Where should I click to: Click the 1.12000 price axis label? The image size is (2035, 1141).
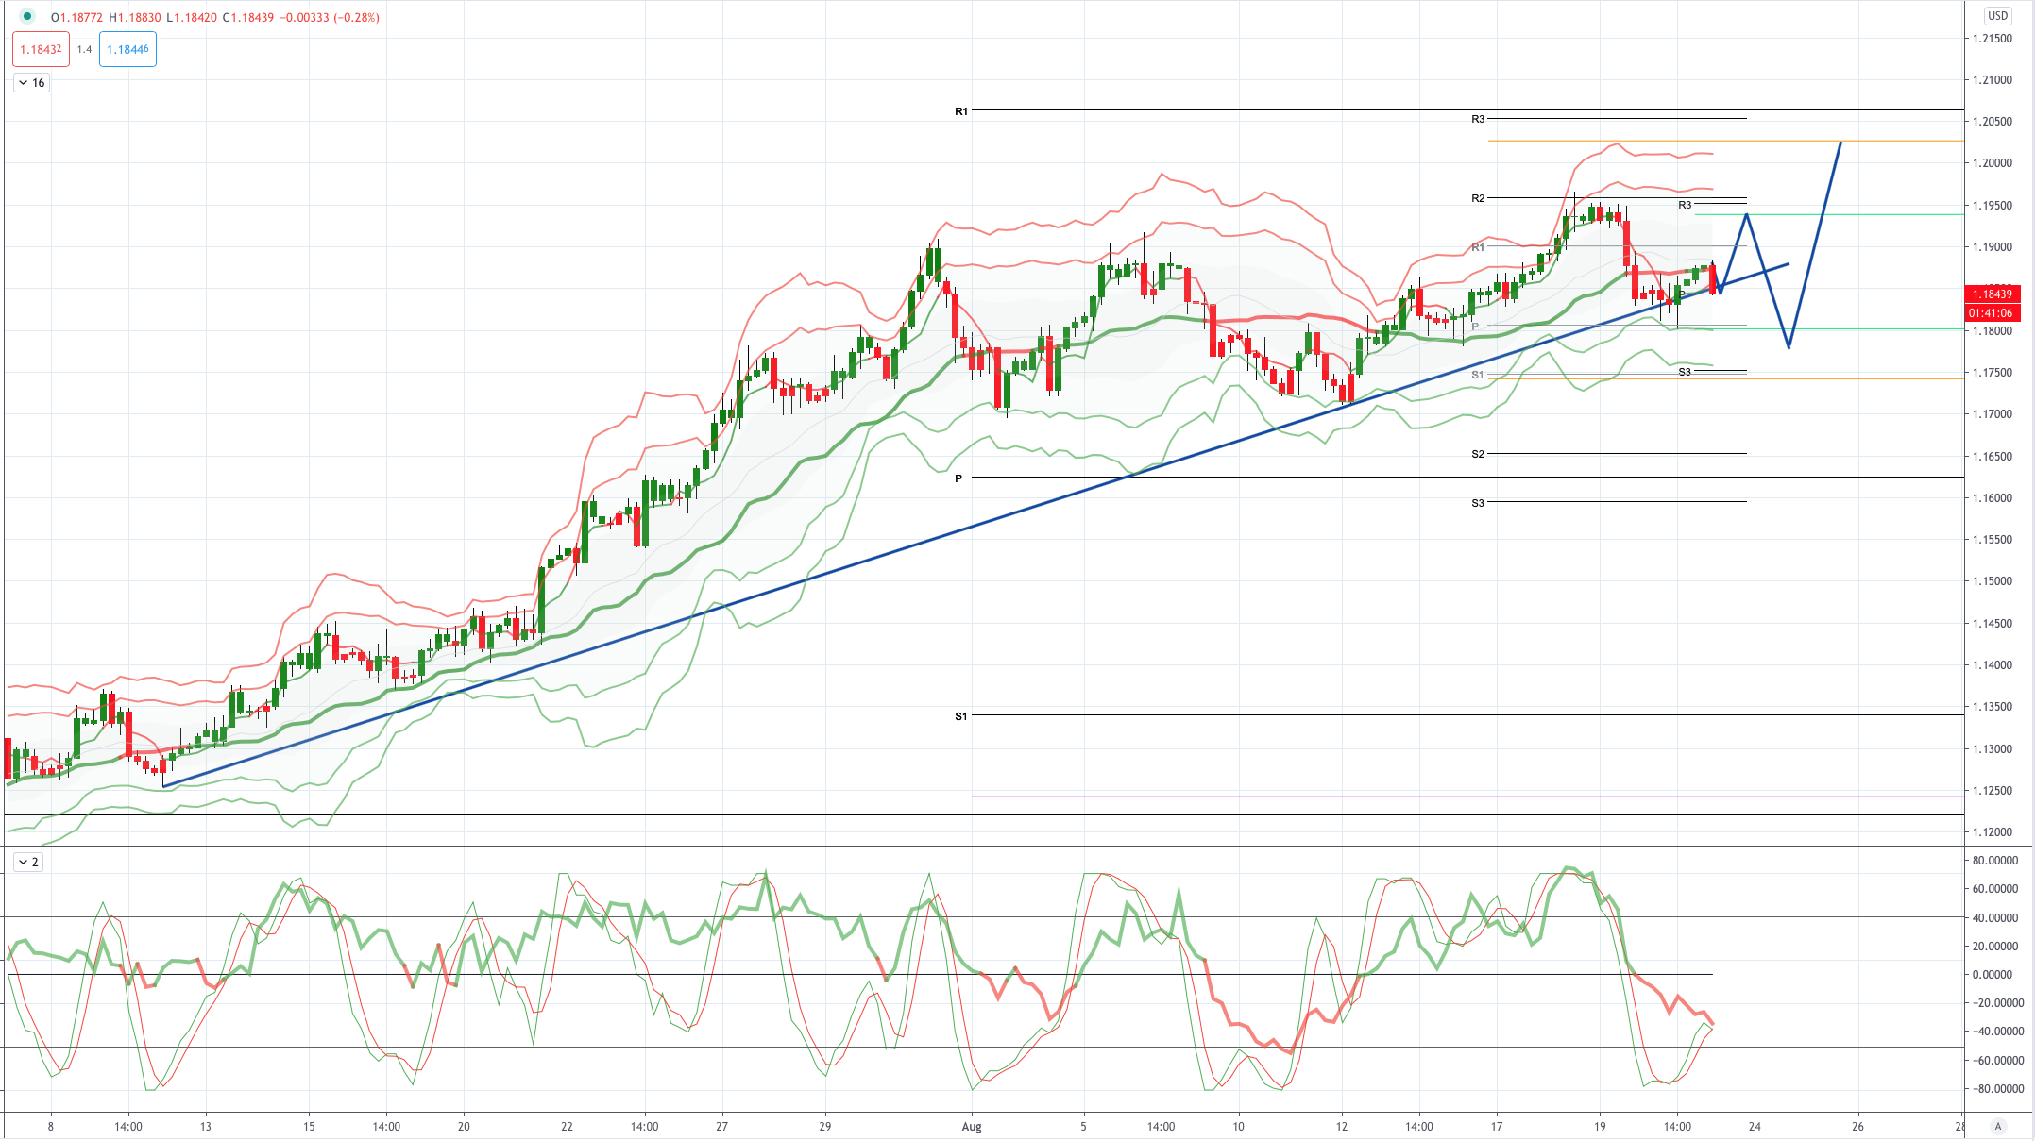pyautogui.click(x=1992, y=832)
